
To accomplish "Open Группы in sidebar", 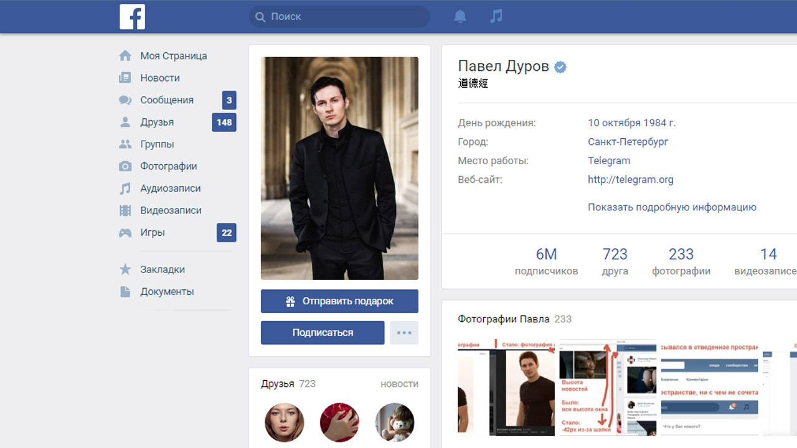I will pos(157,144).
